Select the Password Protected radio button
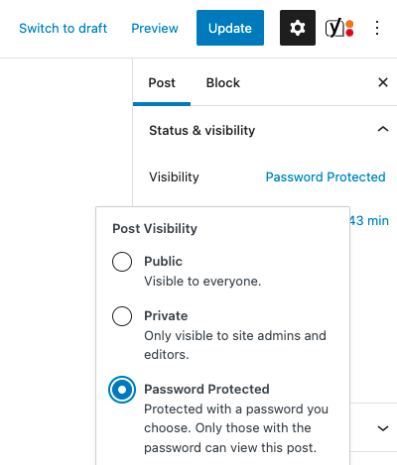The image size is (397, 465). [x=122, y=390]
